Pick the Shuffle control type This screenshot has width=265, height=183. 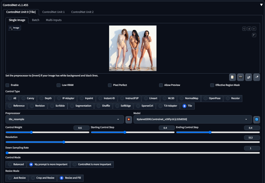point(103,106)
